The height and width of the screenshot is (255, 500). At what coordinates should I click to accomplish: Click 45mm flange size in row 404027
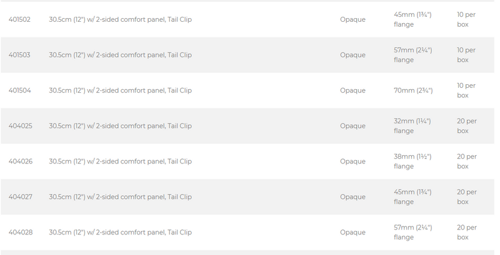(x=412, y=197)
